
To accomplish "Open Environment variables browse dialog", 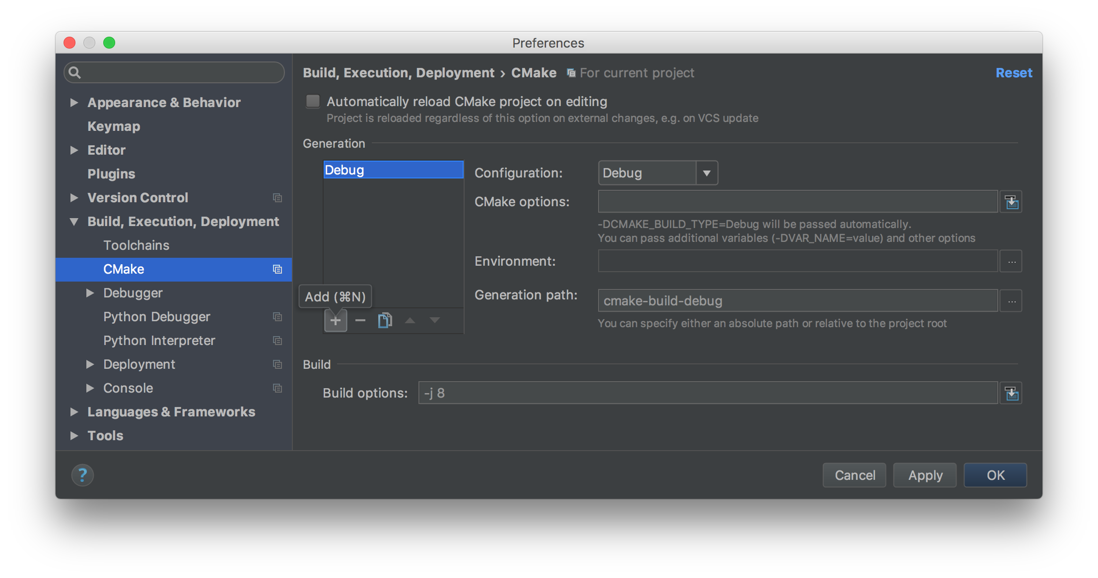I will pos(1011,261).
